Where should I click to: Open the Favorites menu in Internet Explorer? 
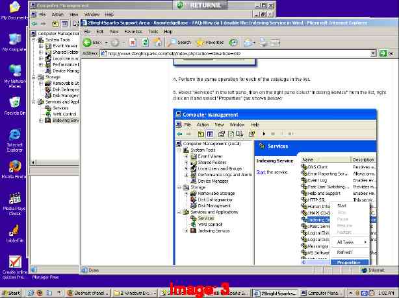pyautogui.click(x=133, y=32)
